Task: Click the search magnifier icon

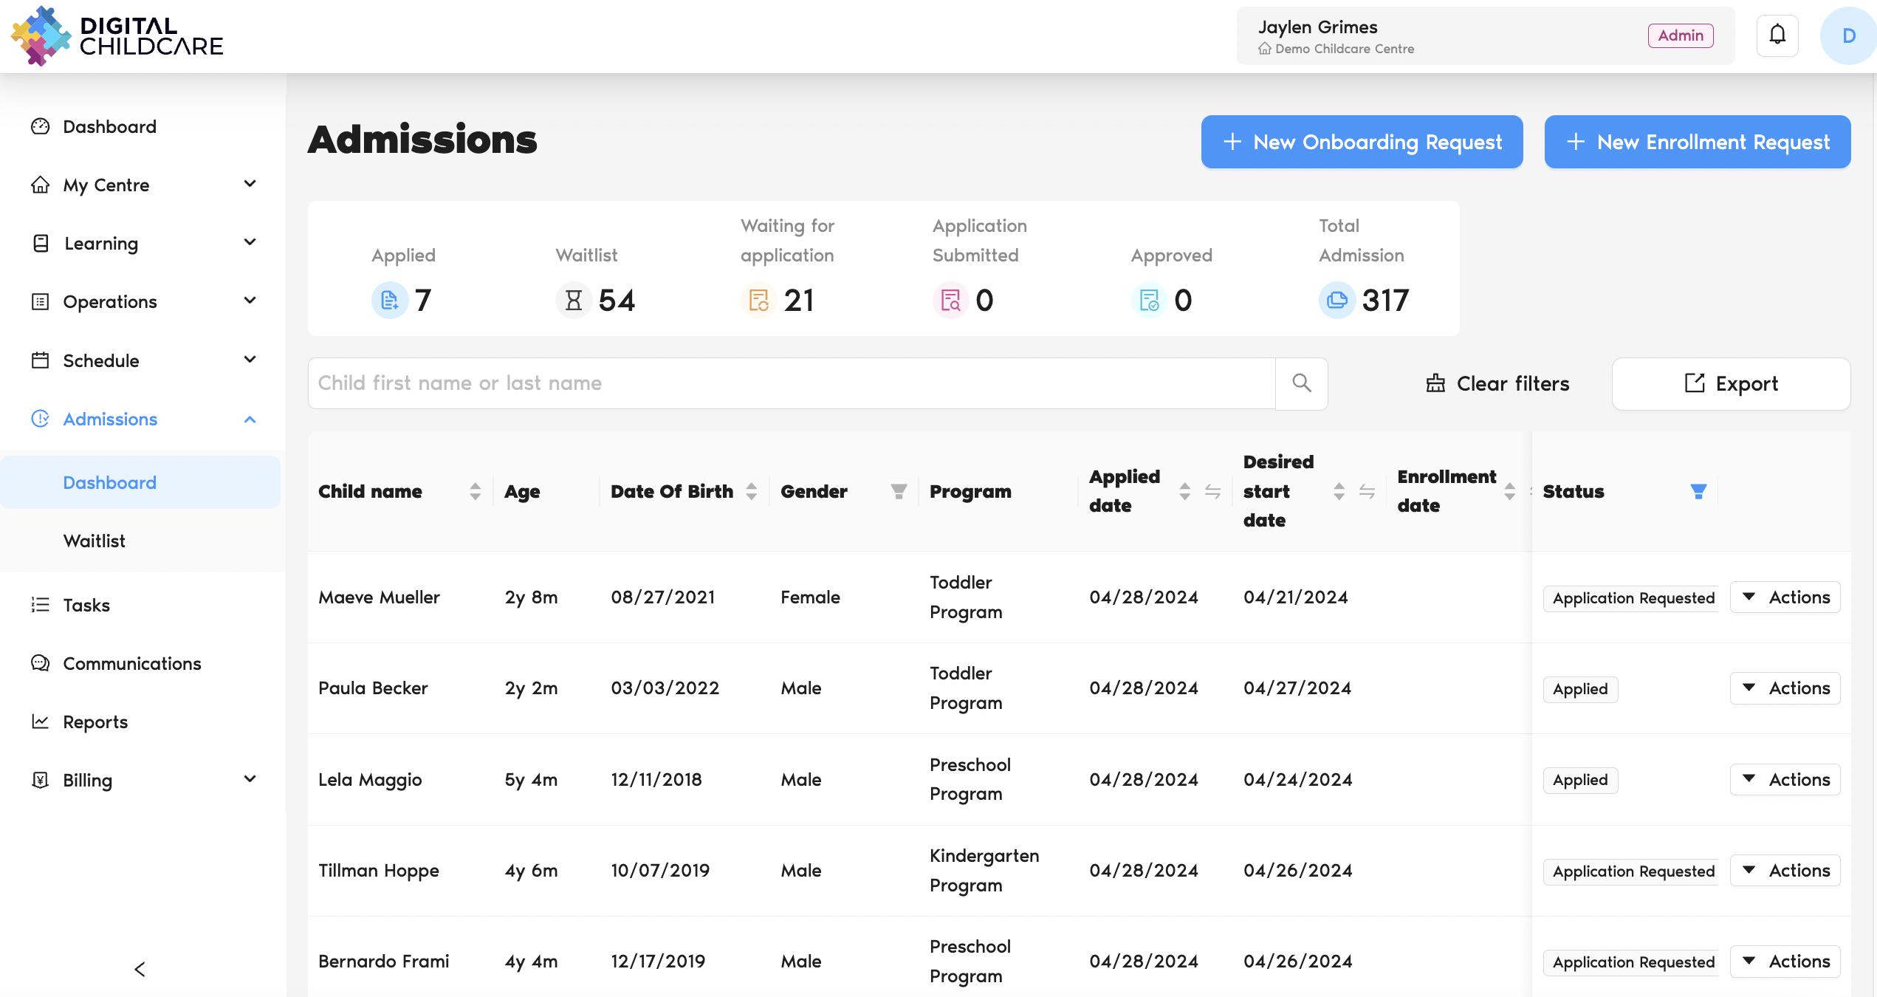Action: [x=1301, y=383]
